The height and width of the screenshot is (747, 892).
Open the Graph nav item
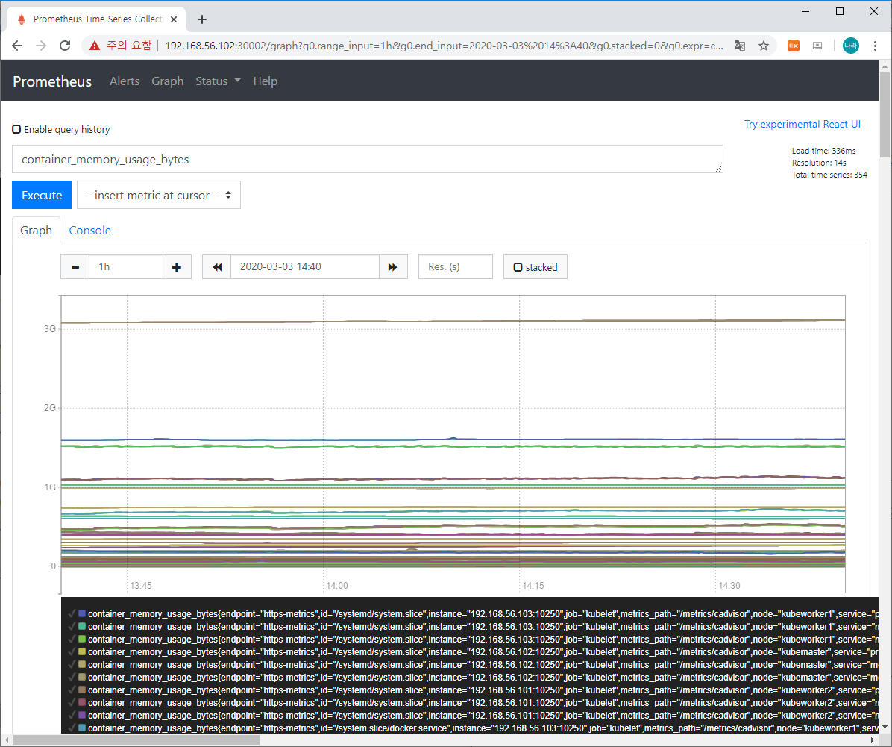pyautogui.click(x=167, y=81)
